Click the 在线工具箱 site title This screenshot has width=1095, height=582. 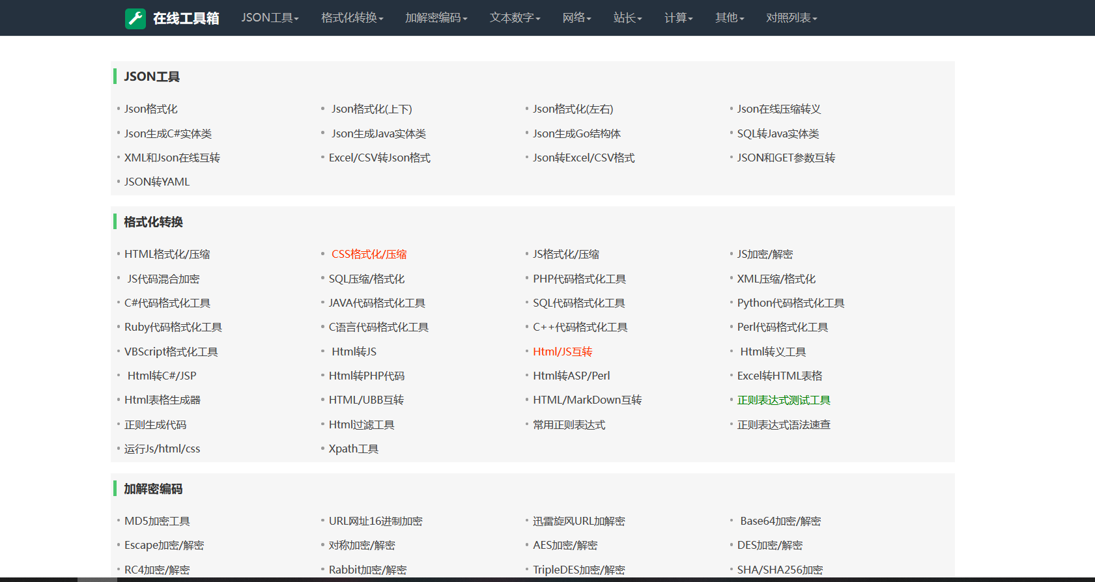click(x=186, y=18)
